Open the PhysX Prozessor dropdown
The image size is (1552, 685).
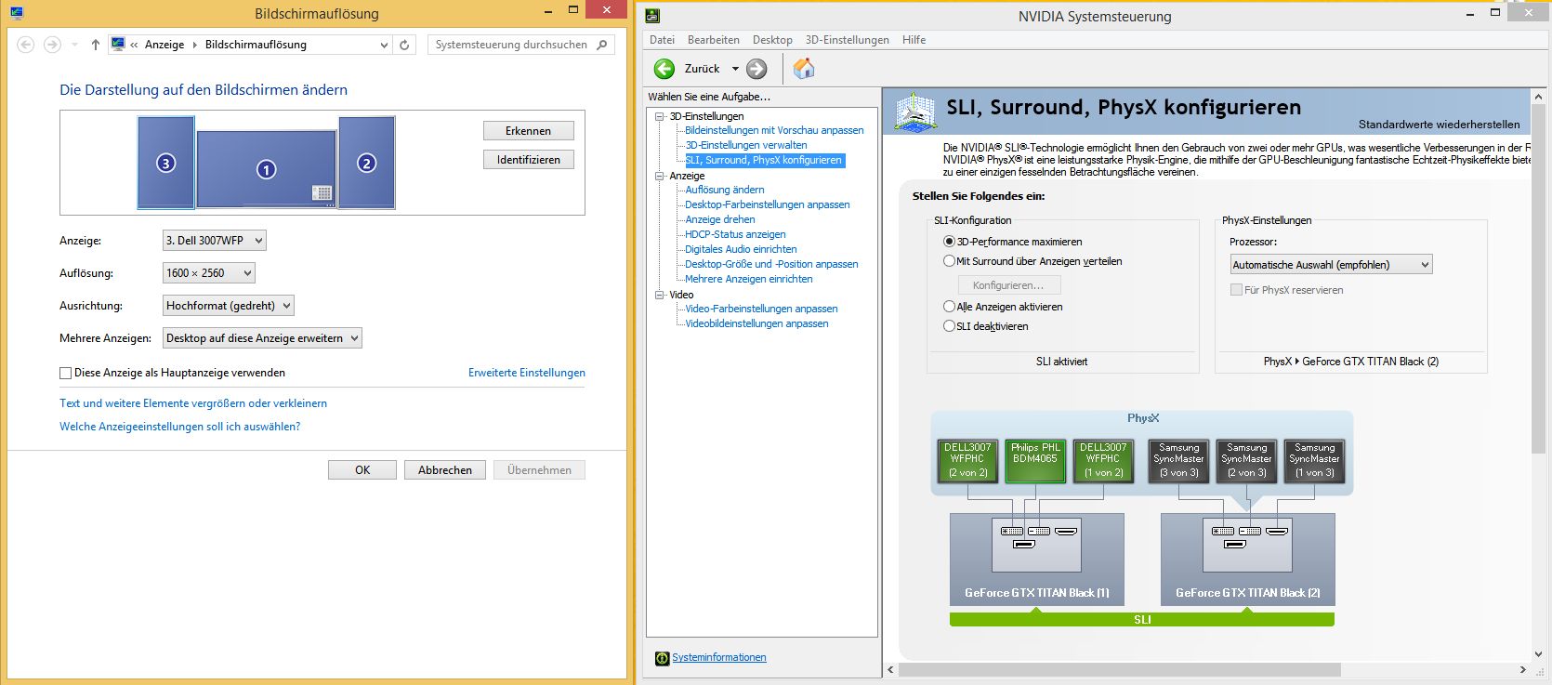(x=1331, y=265)
